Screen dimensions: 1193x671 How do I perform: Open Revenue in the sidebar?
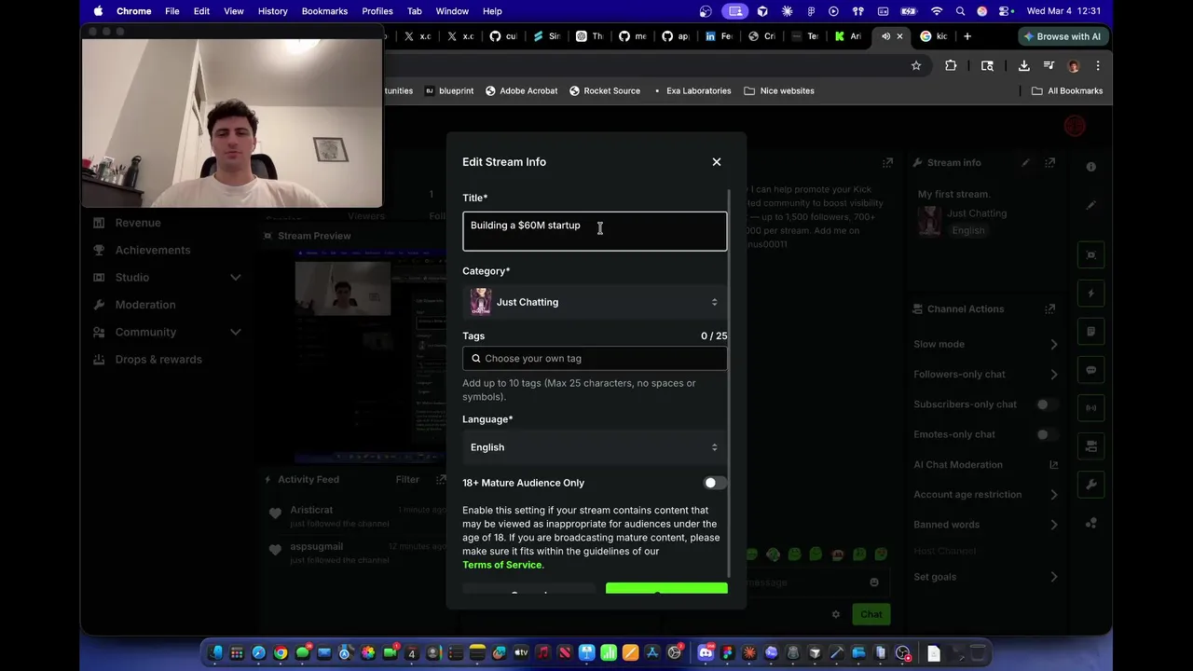[138, 223]
